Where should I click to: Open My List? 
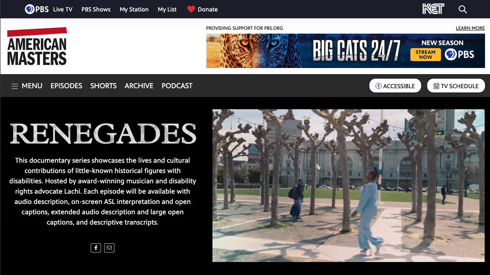coord(167,10)
